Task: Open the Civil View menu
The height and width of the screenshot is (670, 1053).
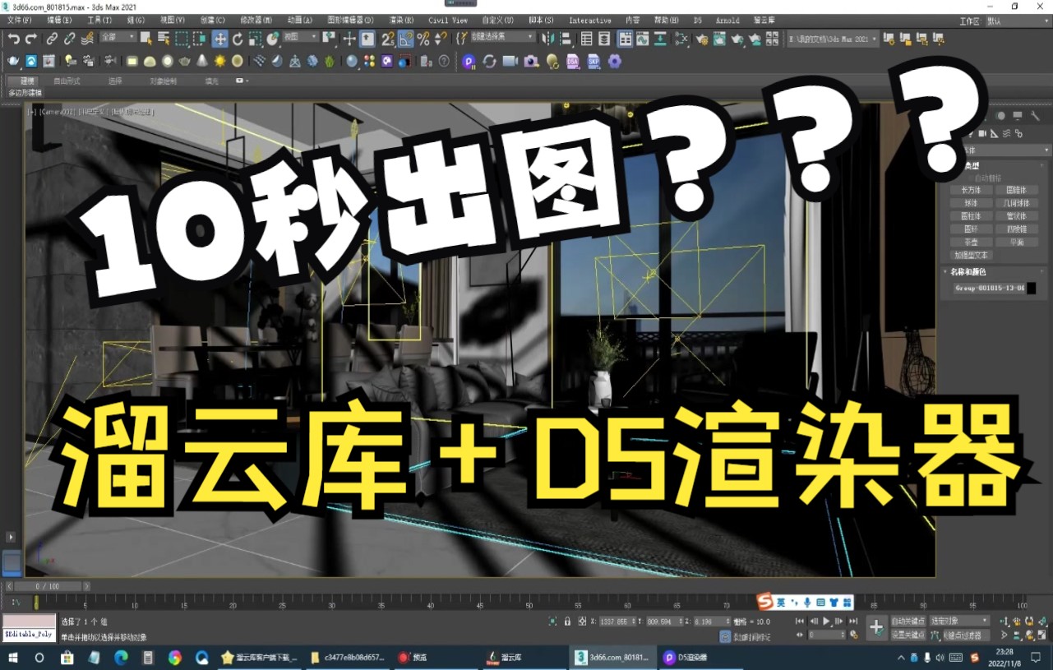Action: pos(448,20)
